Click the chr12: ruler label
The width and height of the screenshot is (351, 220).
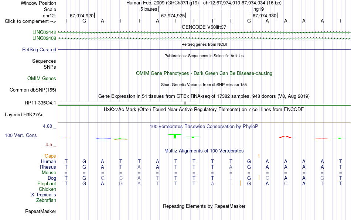(x=49, y=16)
